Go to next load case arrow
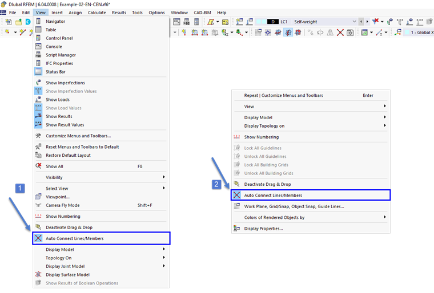Image resolution: width=434 pixels, height=293 pixels. click(367, 22)
